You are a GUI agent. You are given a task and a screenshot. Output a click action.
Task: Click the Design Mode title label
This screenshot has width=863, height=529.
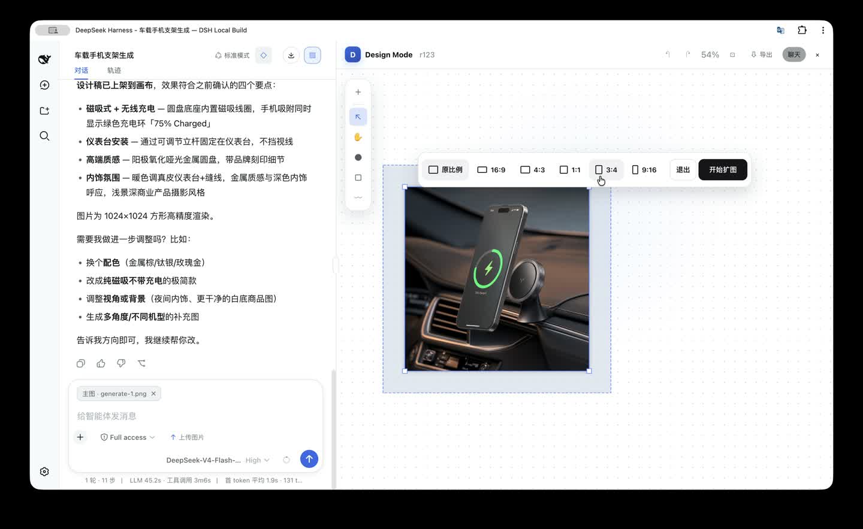pyautogui.click(x=389, y=54)
